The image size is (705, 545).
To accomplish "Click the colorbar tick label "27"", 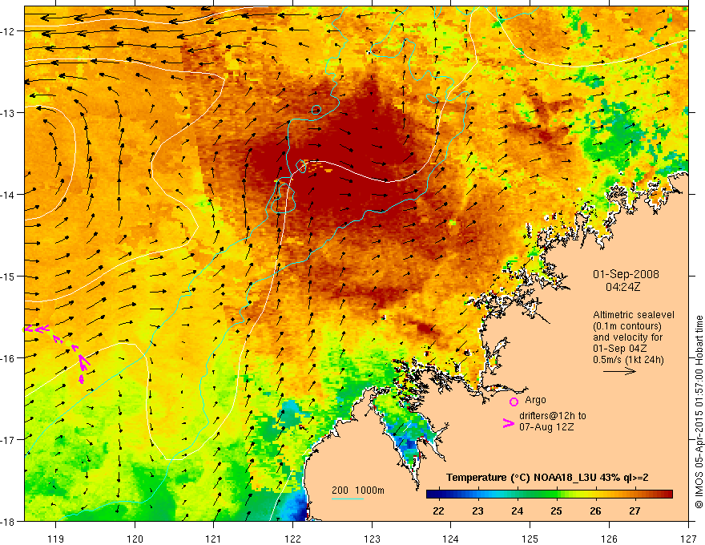I will point(634,511).
